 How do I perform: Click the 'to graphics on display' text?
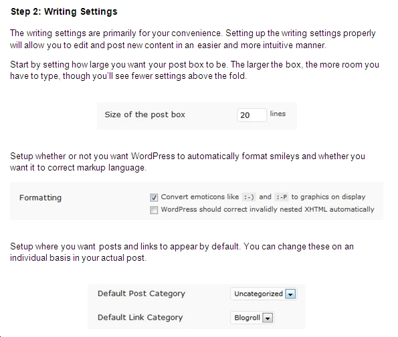click(x=328, y=197)
